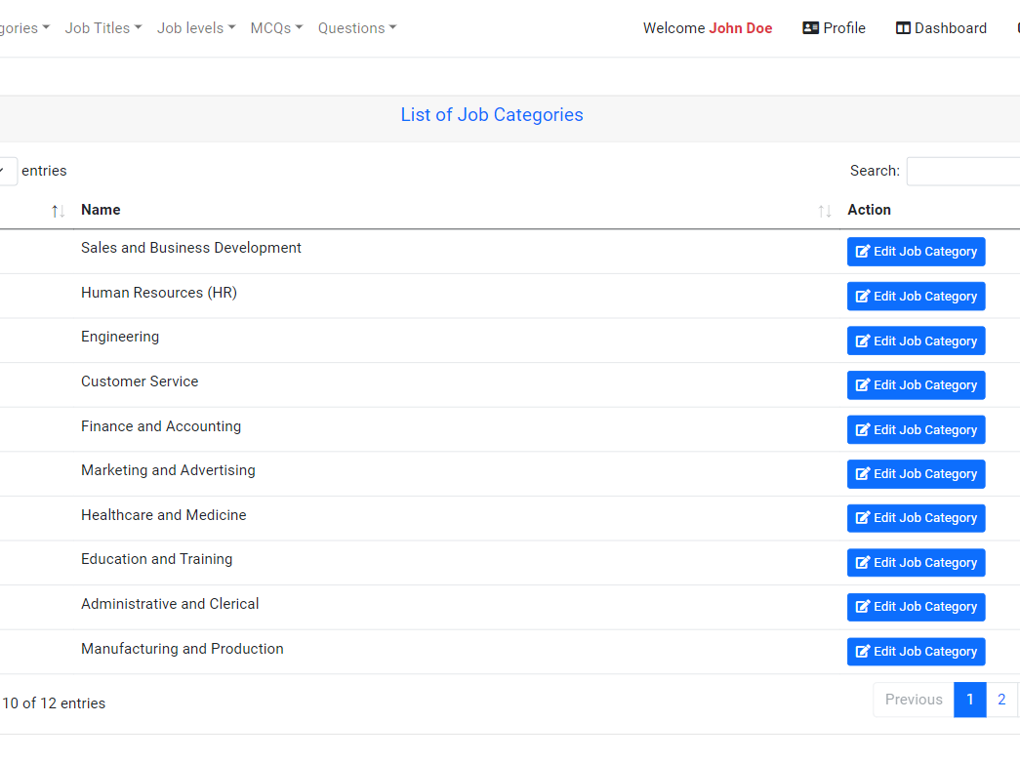1020x762 pixels.
Task: Open the Job levels menu
Action: coord(195,27)
